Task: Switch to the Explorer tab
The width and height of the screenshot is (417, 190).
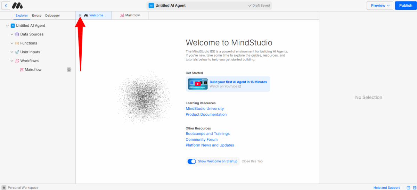Action: (x=22, y=15)
